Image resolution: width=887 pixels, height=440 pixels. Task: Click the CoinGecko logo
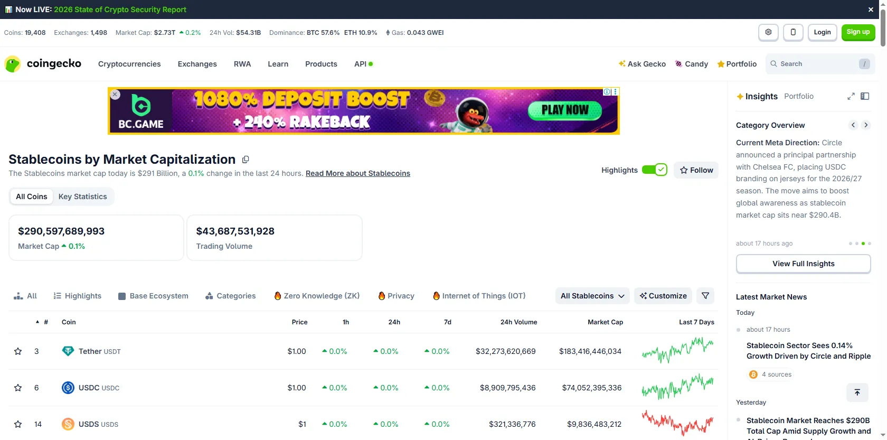coord(43,64)
